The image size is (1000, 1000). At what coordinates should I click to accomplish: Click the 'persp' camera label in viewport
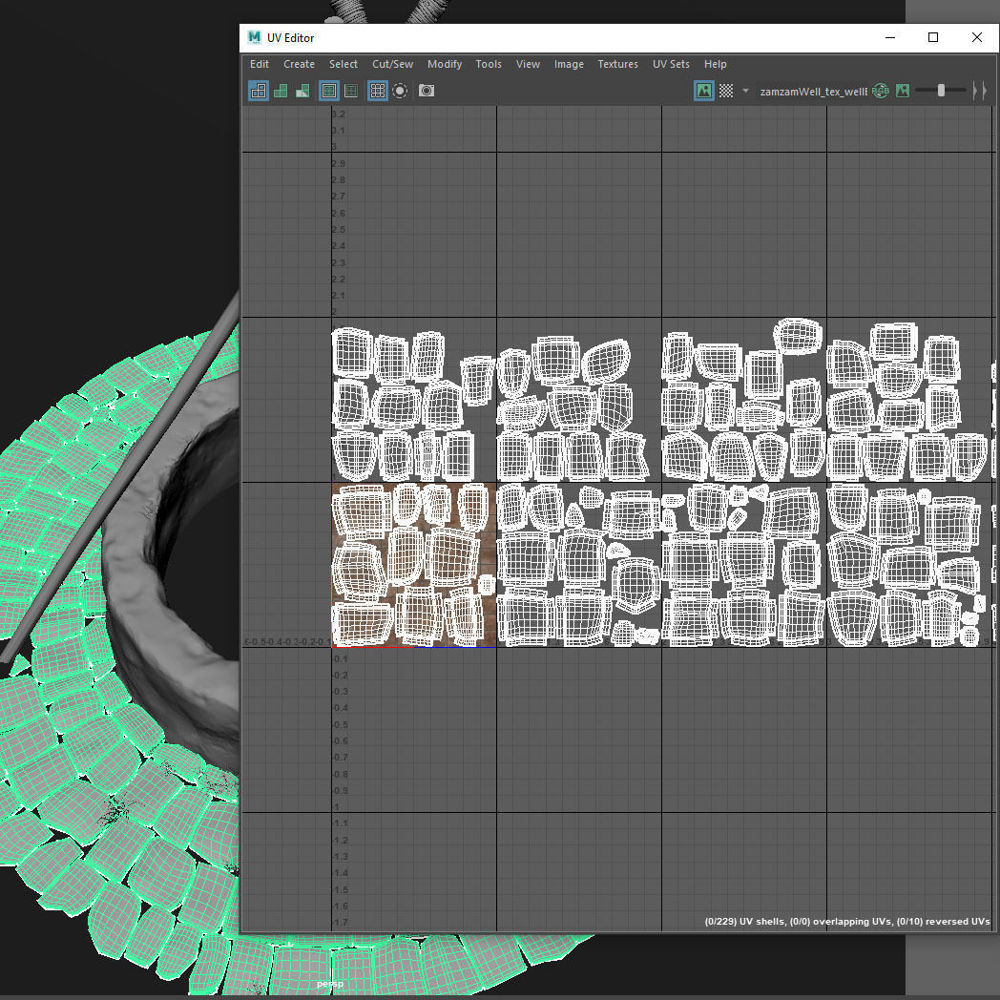coord(330,984)
